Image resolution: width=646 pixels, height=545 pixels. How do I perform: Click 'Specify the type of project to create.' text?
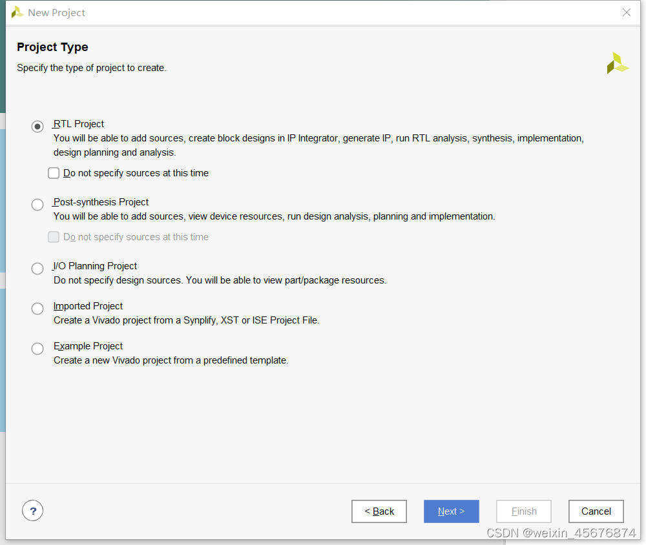click(x=92, y=68)
